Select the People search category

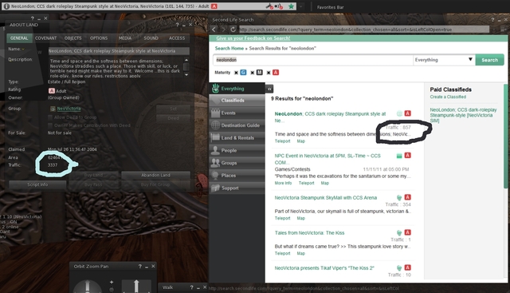coord(237,150)
